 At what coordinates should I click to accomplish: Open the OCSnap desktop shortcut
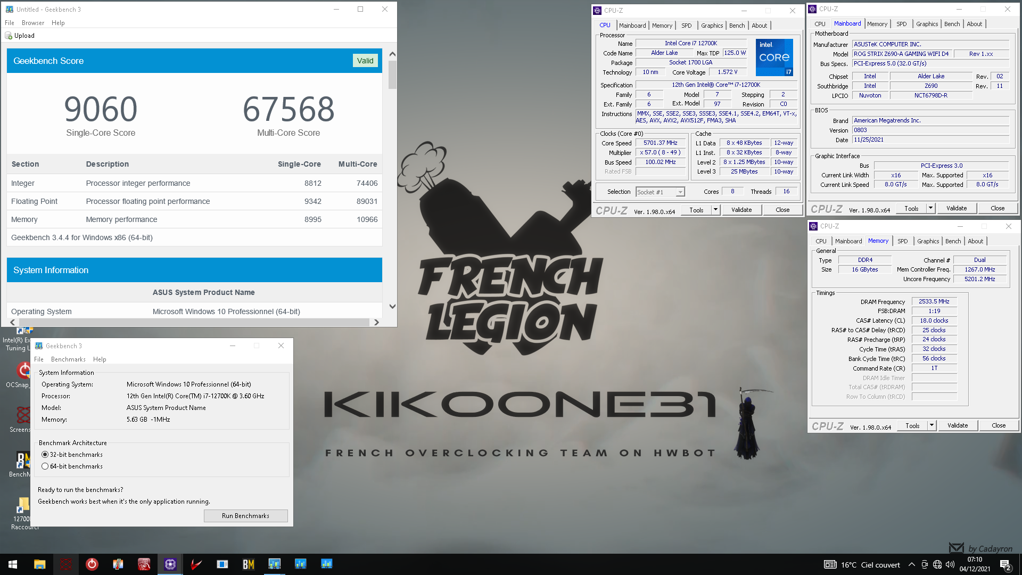click(19, 375)
